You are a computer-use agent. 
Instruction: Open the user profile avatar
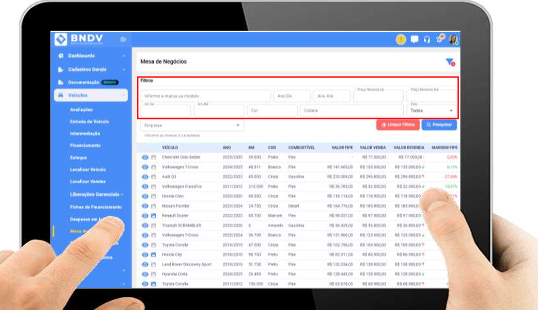click(x=453, y=39)
